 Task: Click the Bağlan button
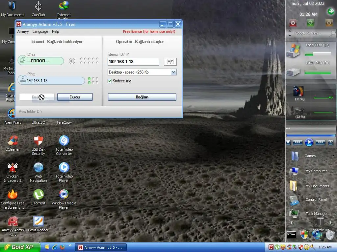142,97
